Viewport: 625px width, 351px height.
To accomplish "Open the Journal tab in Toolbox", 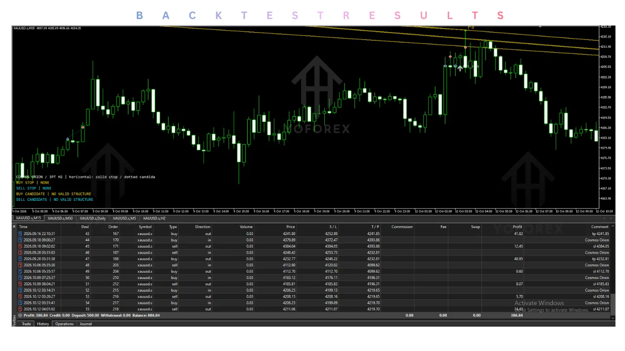I will click(86, 324).
